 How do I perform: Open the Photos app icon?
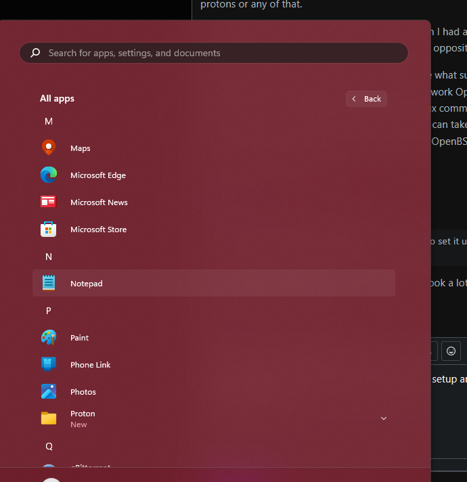click(49, 391)
